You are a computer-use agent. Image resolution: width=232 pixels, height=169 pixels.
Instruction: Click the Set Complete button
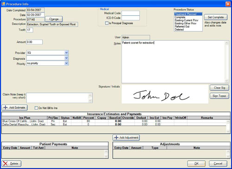(216, 17)
